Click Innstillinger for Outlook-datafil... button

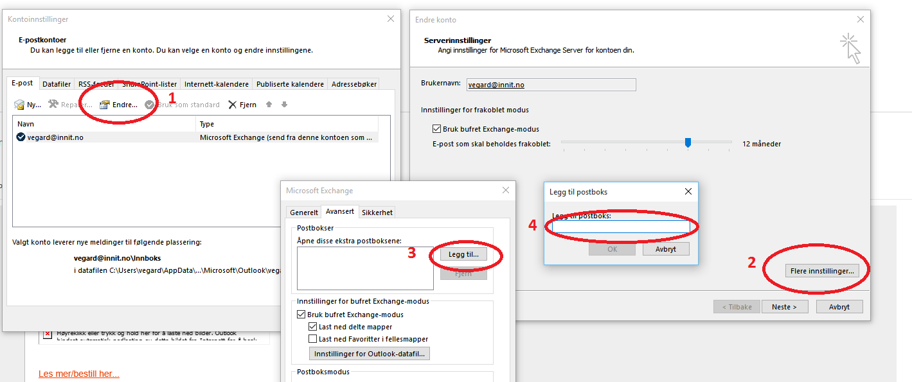[370, 354]
